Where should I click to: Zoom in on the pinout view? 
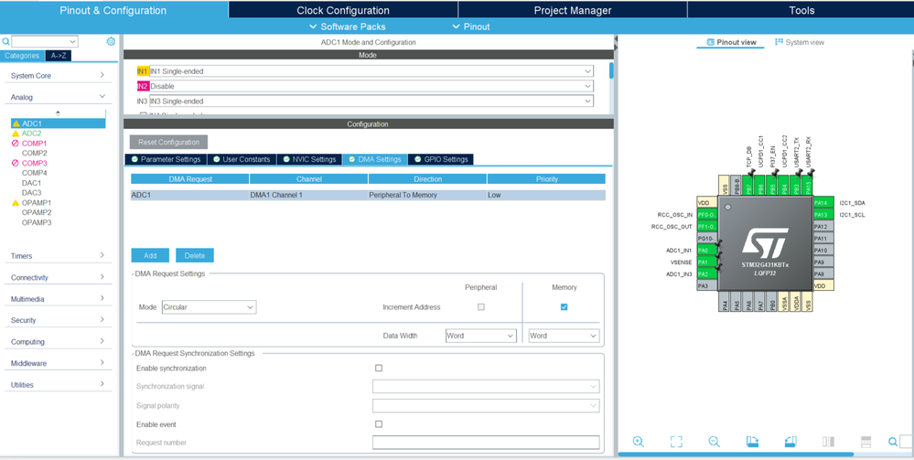tap(639, 442)
